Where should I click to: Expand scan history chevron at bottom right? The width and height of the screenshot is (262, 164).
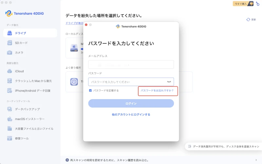(x=256, y=160)
